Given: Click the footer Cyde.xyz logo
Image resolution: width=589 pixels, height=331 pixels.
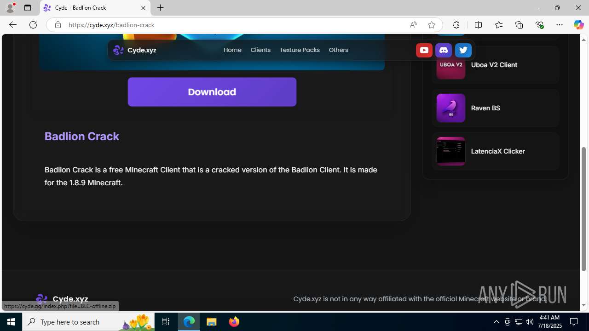Looking at the screenshot, I should coord(62,299).
